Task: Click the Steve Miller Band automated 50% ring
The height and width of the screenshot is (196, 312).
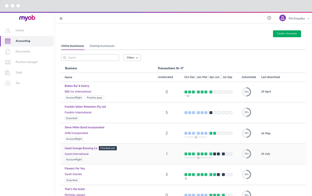Action: [x=246, y=133]
